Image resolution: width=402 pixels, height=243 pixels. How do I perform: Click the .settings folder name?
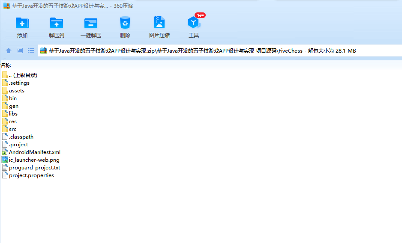click(x=19, y=83)
